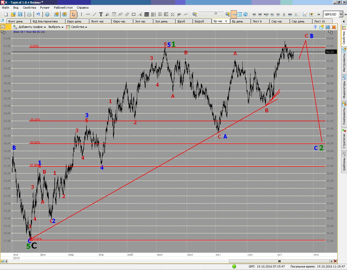Switch to the Евро день tab
Image resolution: width=347 pixels, height=270 pixels.
tap(74, 21)
